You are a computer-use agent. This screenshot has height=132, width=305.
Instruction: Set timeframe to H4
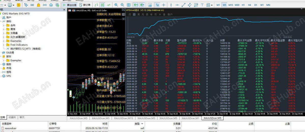[249, 5]
